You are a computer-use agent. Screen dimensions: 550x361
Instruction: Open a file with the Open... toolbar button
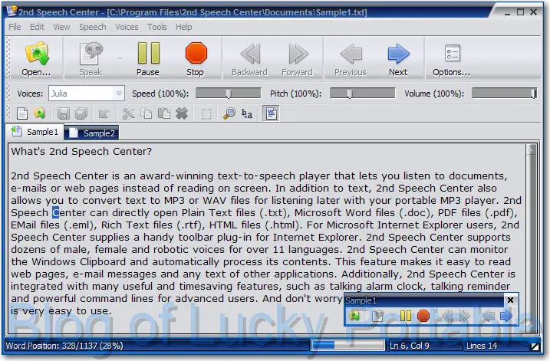click(36, 59)
